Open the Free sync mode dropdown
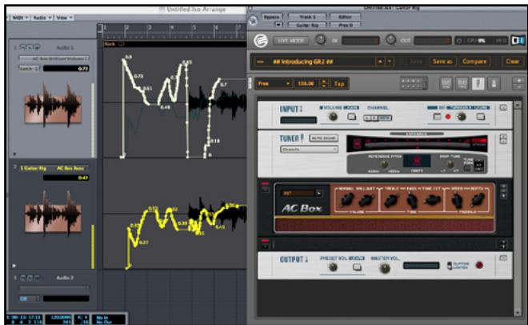The width and height of the screenshot is (528, 325). tap(274, 83)
